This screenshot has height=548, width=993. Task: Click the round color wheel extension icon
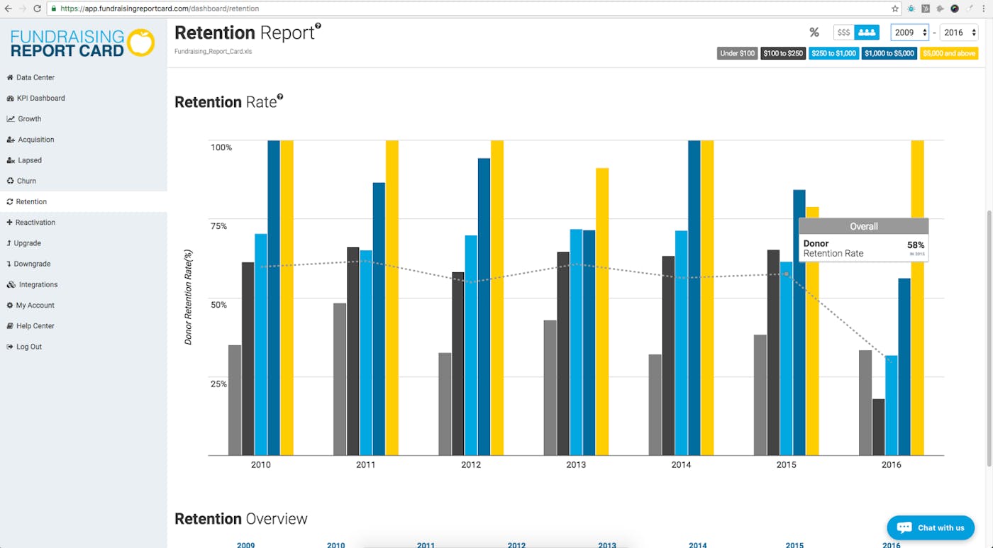pyautogui.click(x=955, y=9)
